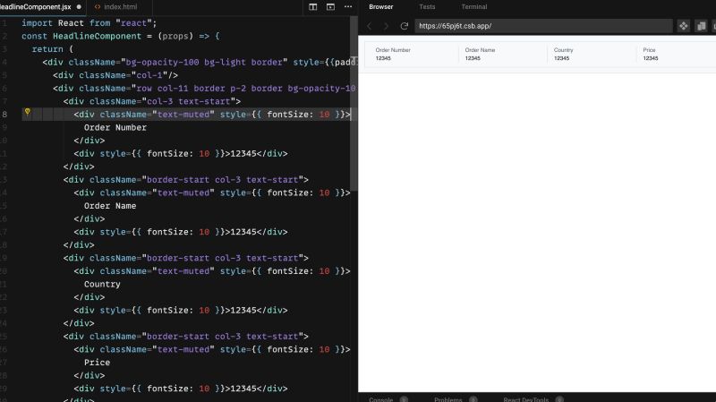Go forward in the preview browser
716x402 pixels.
pyautogui.click(x=386, y=26)
